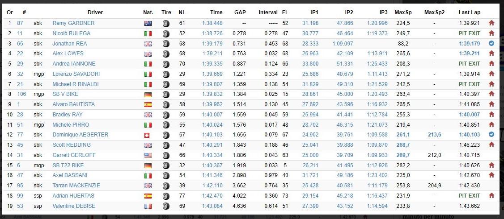The width and height of the screenshot is (504, 219).
Task: Sort by the Time column header
Action: (216, 12)
